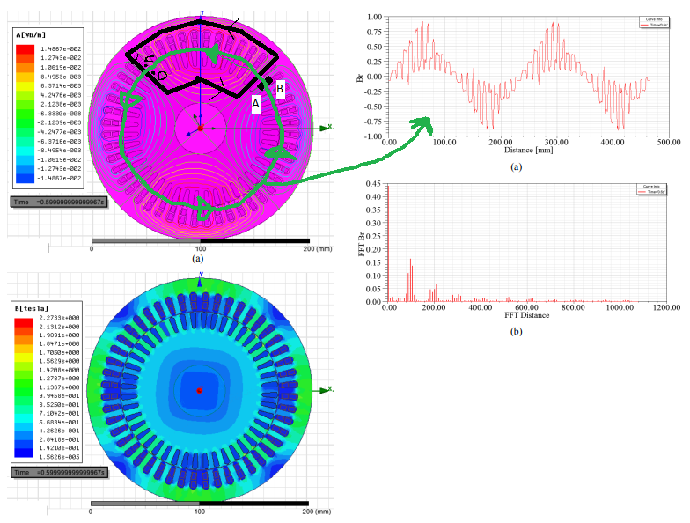Select the point label A on the stator

256,103
